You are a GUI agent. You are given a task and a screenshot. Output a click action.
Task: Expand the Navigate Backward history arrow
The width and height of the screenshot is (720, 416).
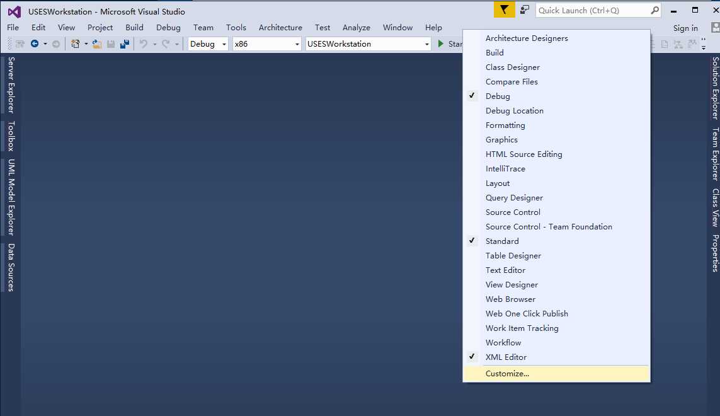coord(45,44)
